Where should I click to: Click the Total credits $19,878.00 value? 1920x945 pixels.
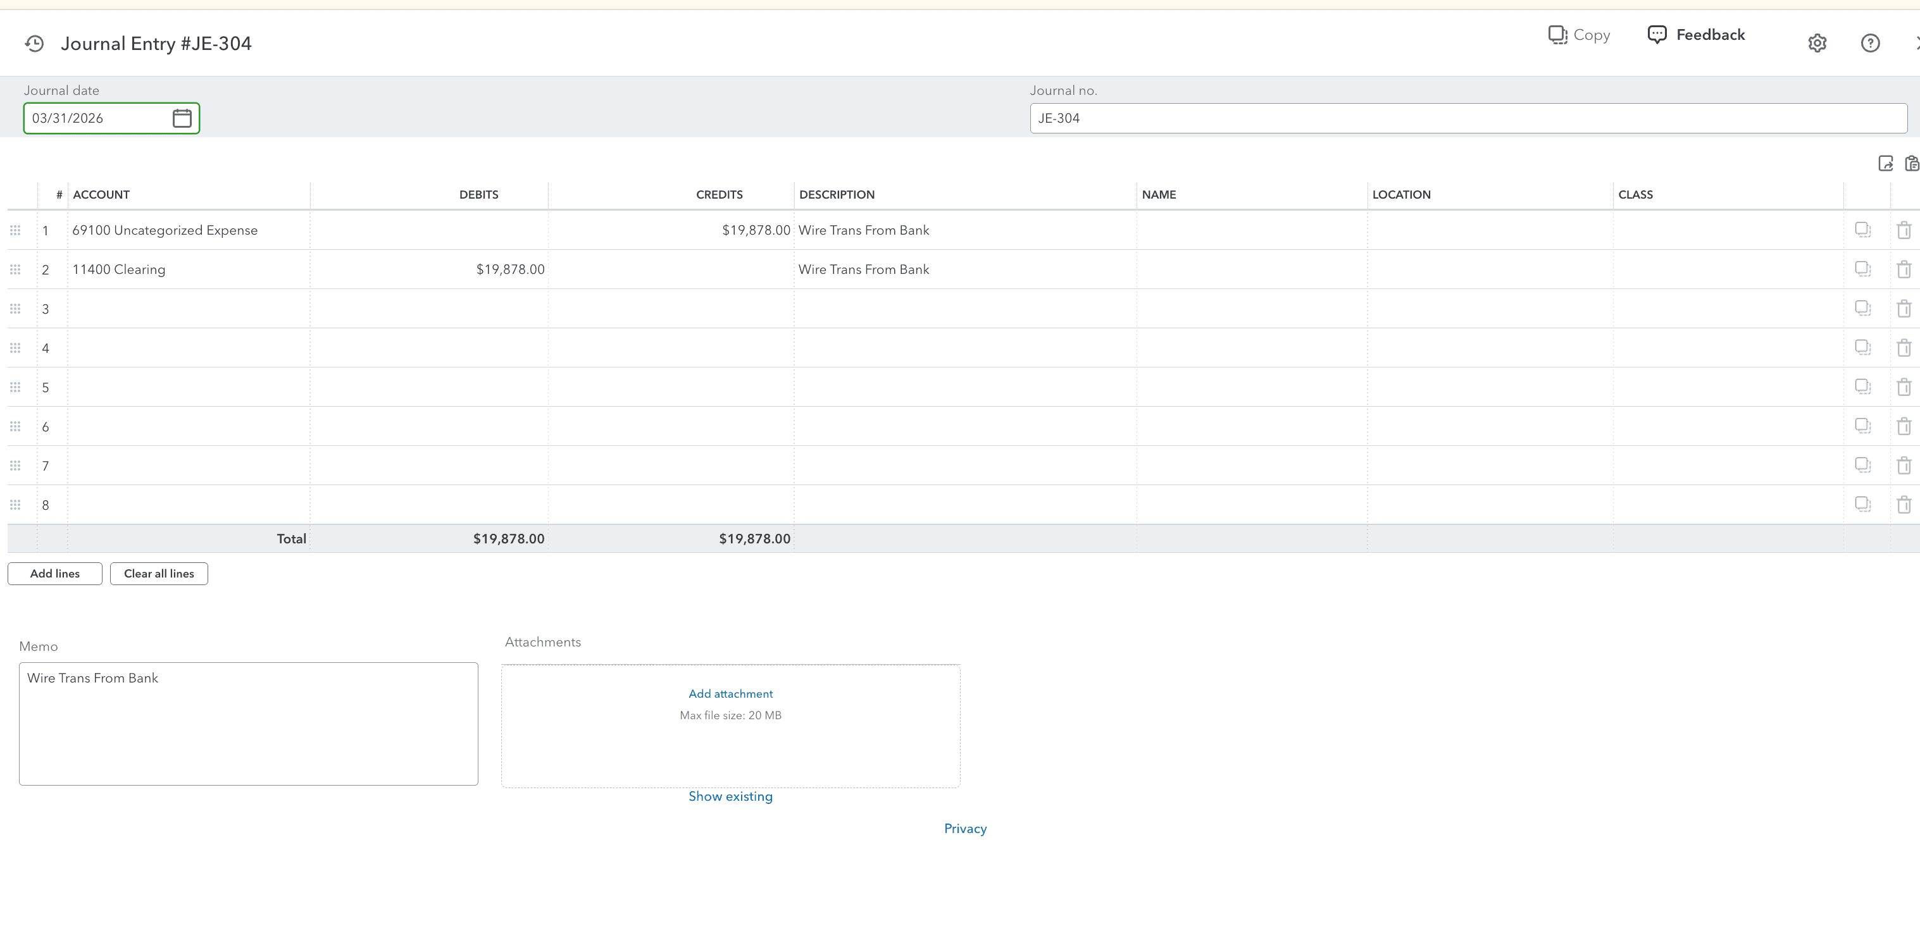754,538
